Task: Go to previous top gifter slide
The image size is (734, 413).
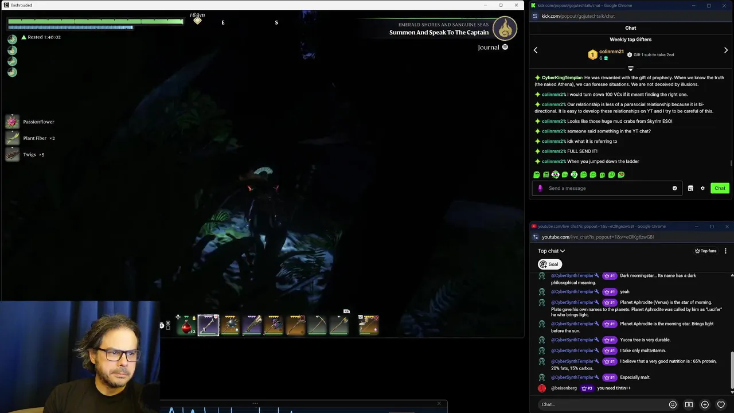Action: pyautogui.click(x=536, y=50)
